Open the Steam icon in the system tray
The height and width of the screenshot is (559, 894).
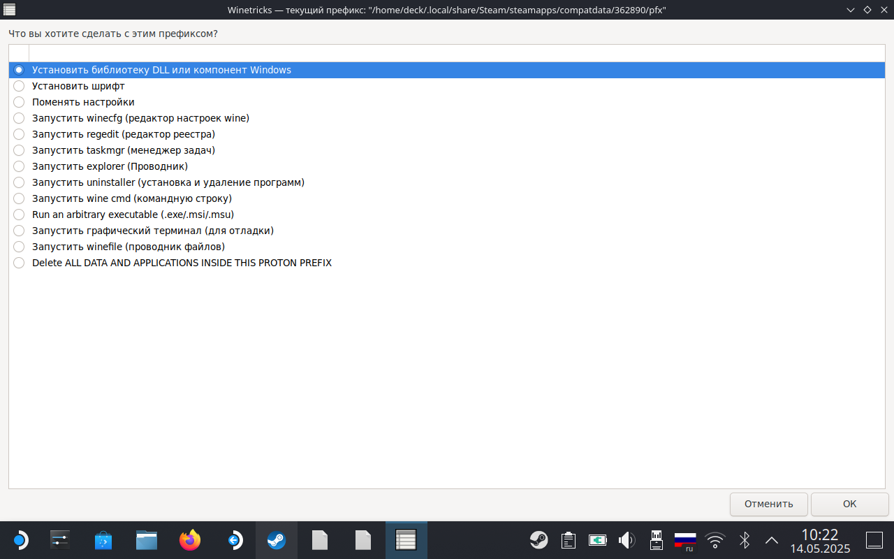[x=538, y=540]
